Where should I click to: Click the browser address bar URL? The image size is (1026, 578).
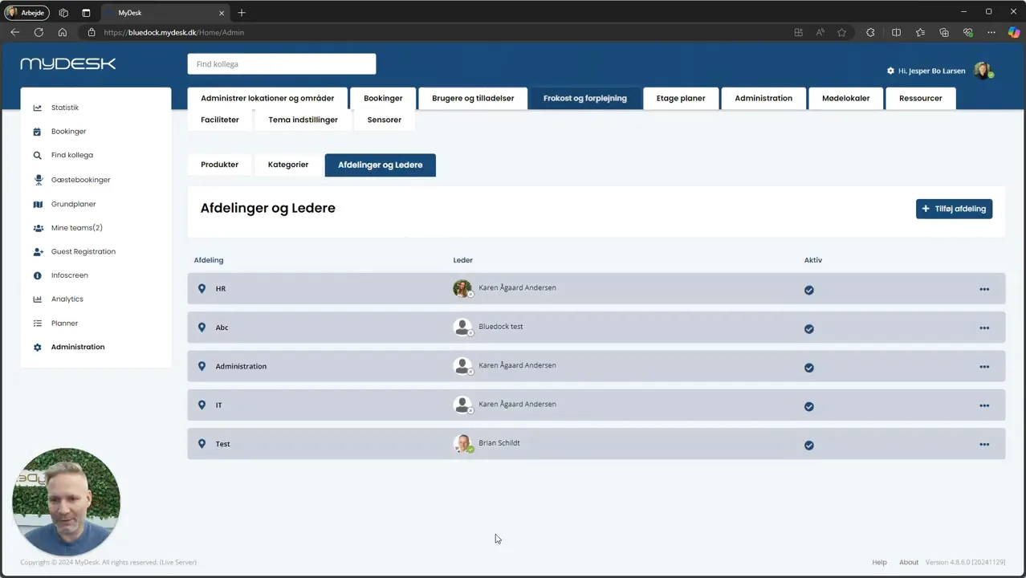click(174, 32)
